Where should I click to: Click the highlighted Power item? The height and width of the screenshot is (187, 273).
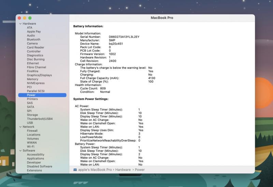click(42, 95)
